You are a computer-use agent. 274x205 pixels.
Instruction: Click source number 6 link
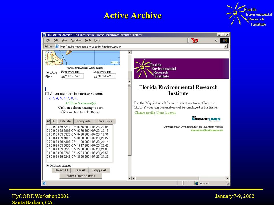point(65,98)
